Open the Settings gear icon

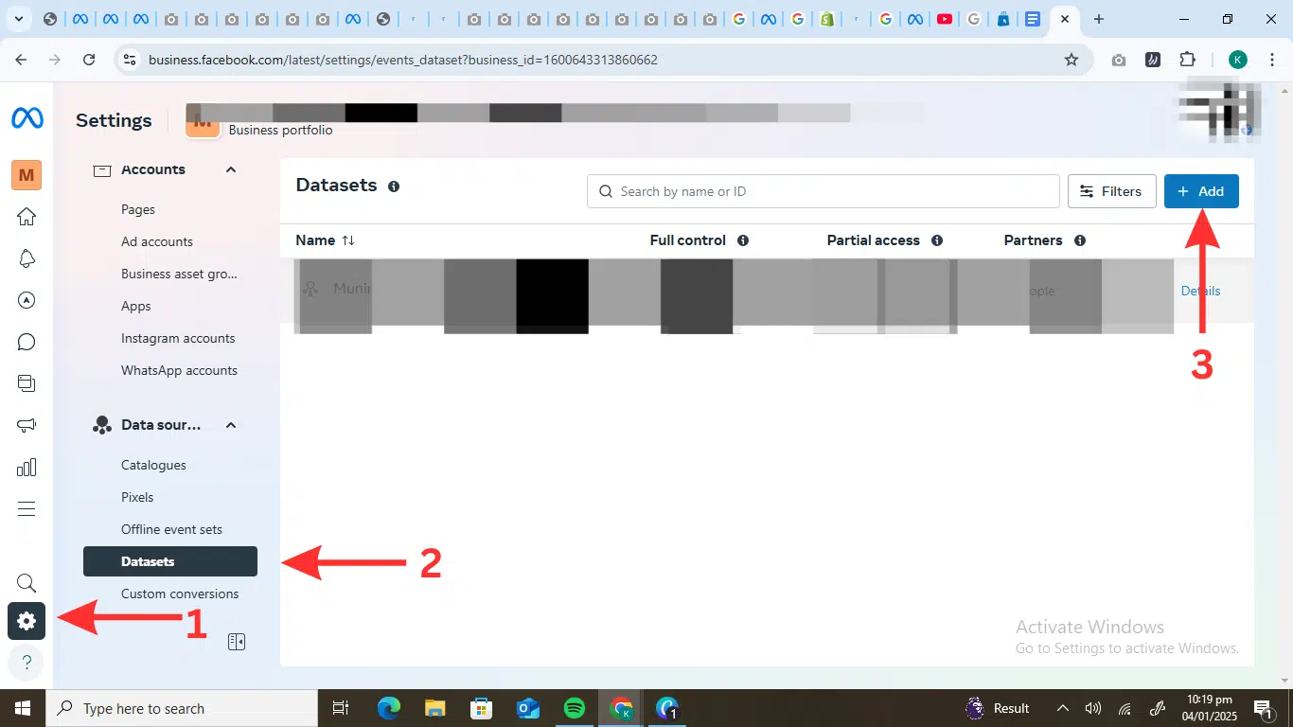click(27, 621)
